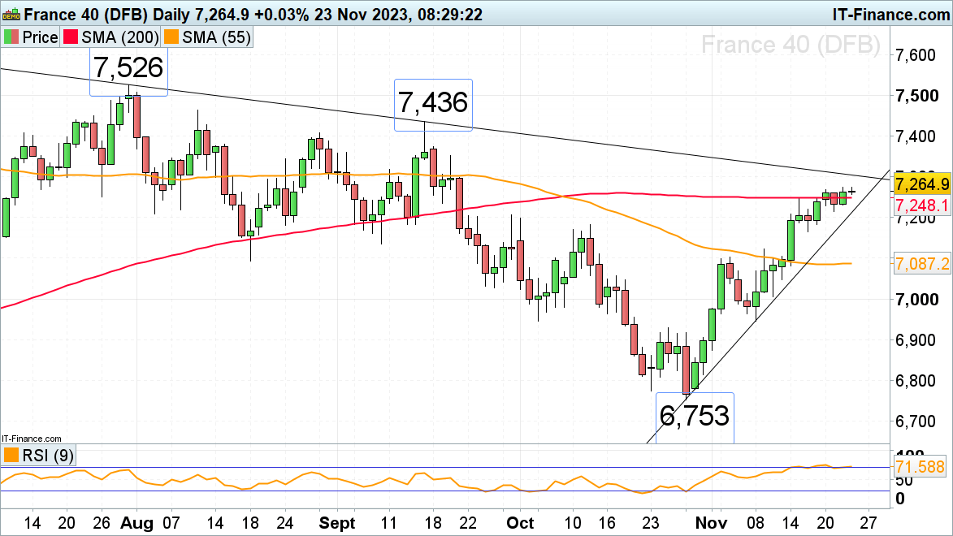This screenshot has width=953, height=536.
Task: Click the red SMA (200) legend swatch
Action: tap(71, 37)
